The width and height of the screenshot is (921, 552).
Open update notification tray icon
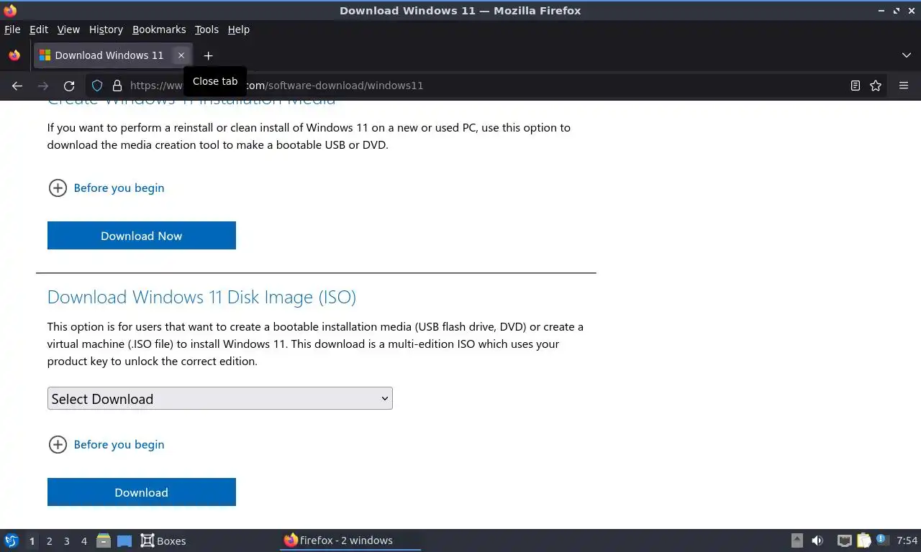[x=881, y=539]
